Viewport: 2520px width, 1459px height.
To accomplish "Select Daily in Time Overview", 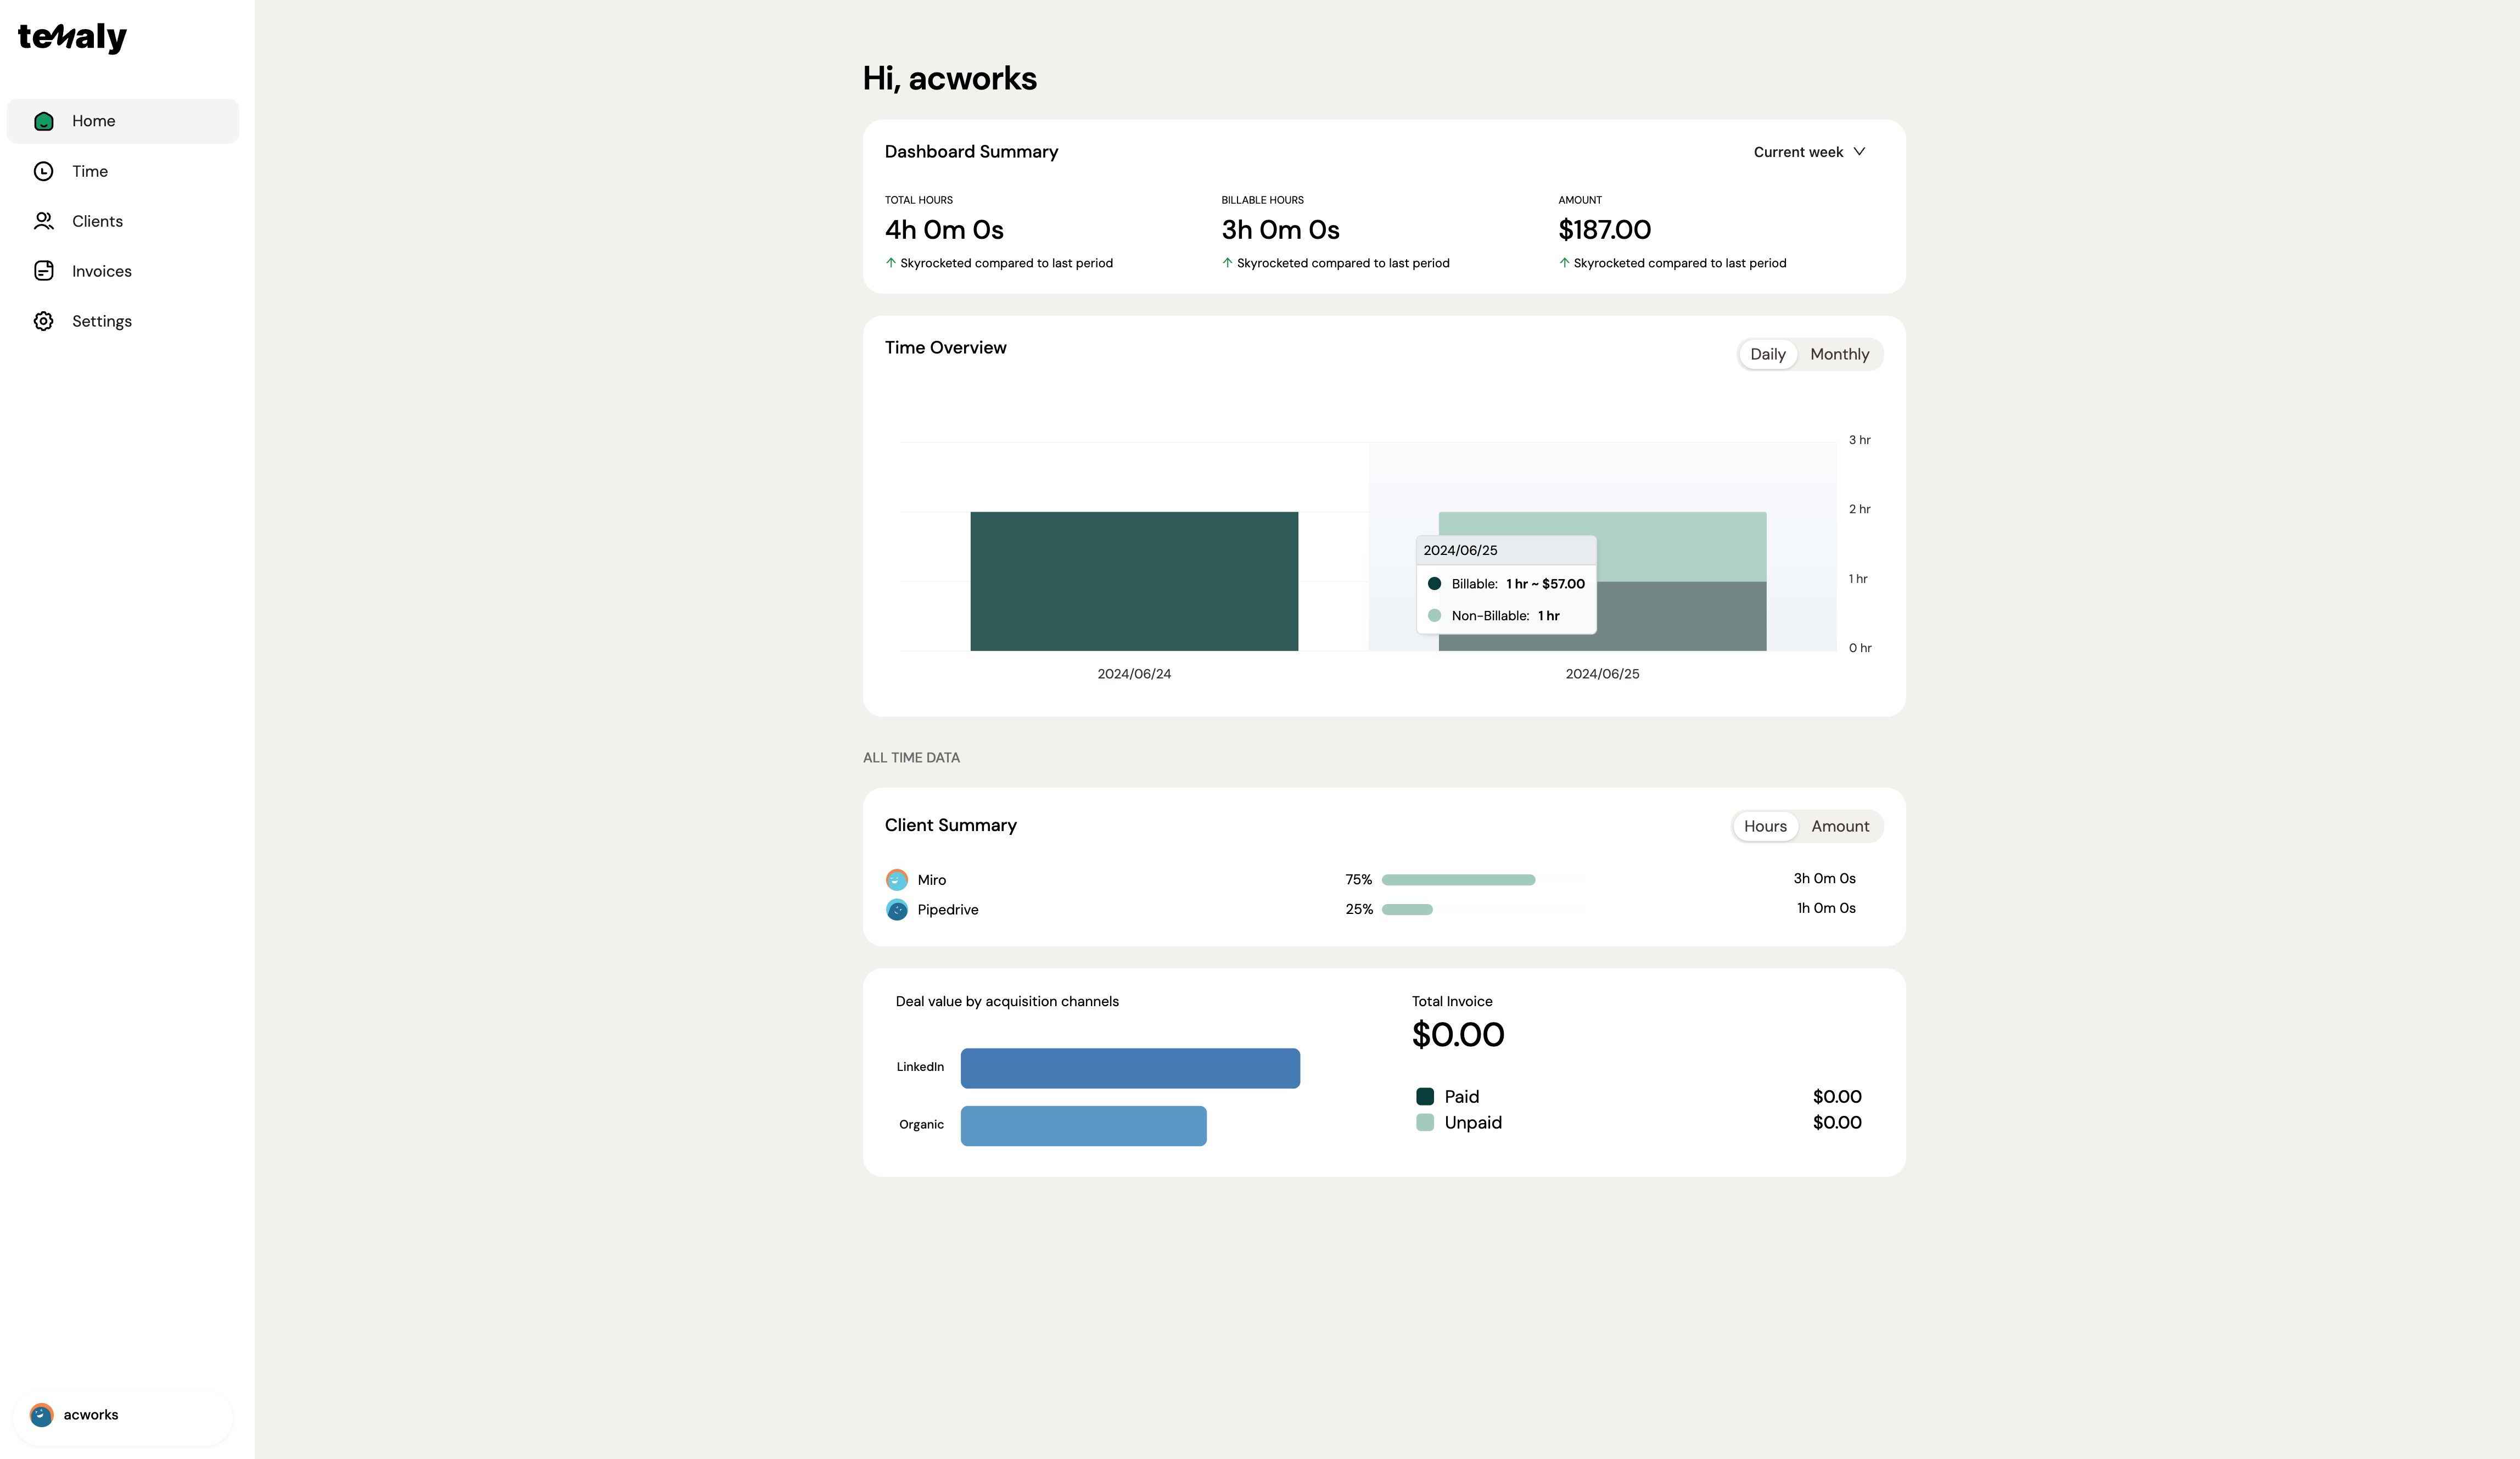I will click(x=1768, y=354).
